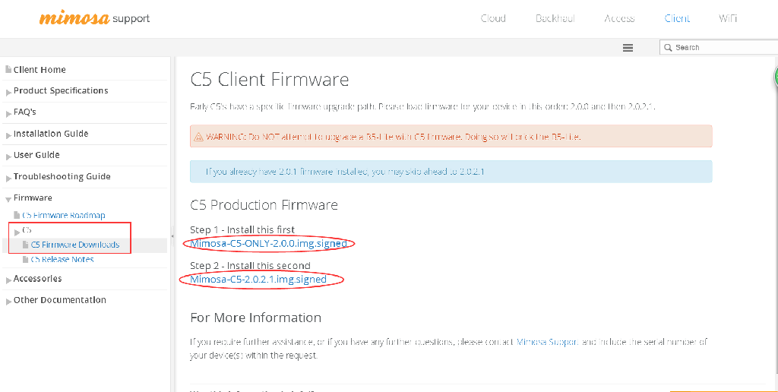Screen dimensions: 778x392
Task: Expand the Troubleshooting Guide section
Action: pyautogui.click(x=8, y=179)
